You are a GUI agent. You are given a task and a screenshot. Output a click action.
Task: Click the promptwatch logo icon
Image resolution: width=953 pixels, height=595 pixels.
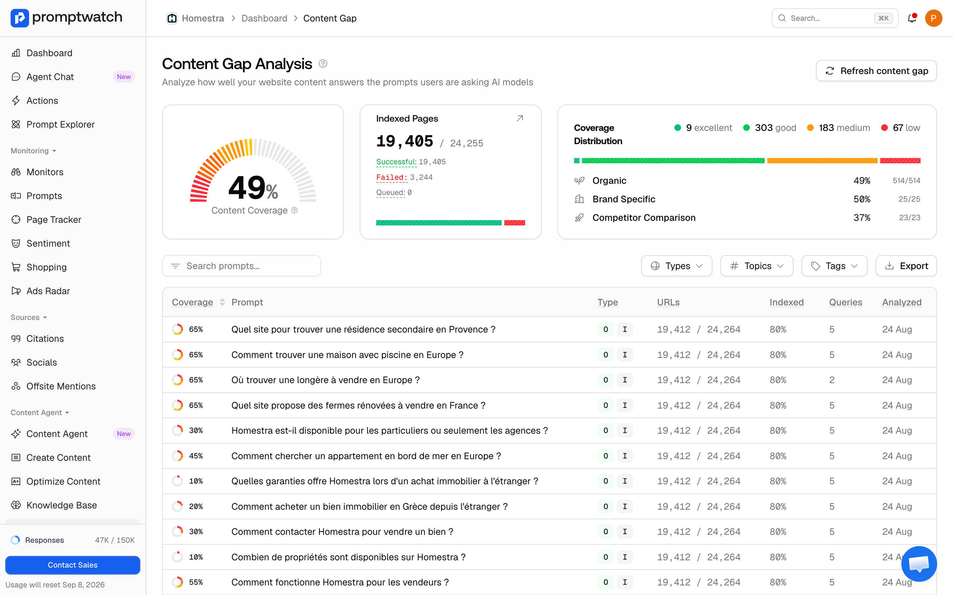coord(20,18)
